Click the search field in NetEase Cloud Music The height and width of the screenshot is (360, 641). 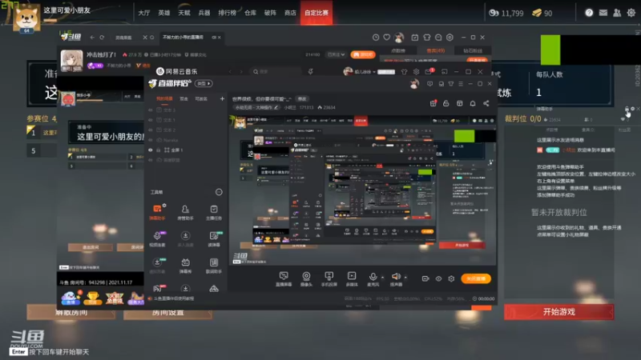[276, 71]
